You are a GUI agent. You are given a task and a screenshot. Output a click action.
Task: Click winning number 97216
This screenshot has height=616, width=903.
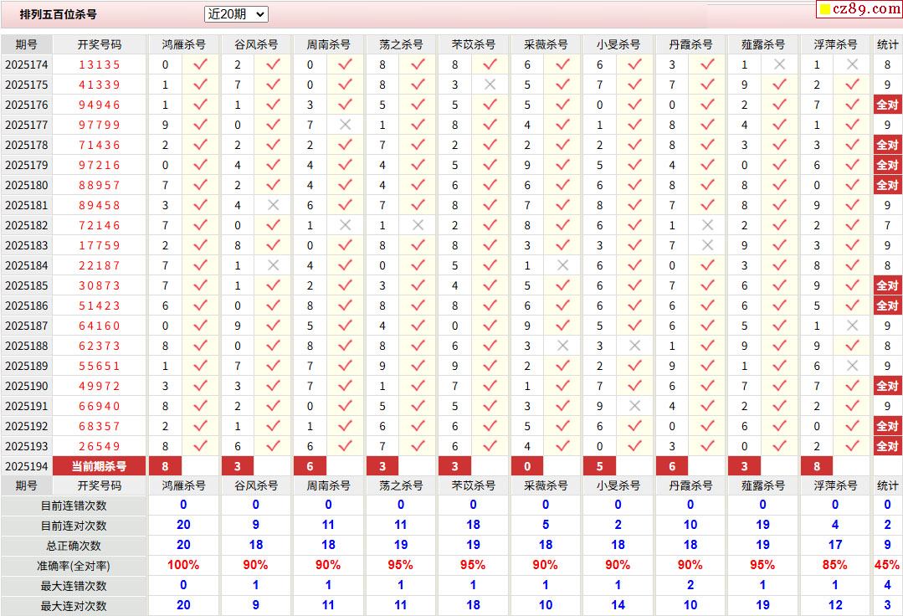tap(100, 165)
